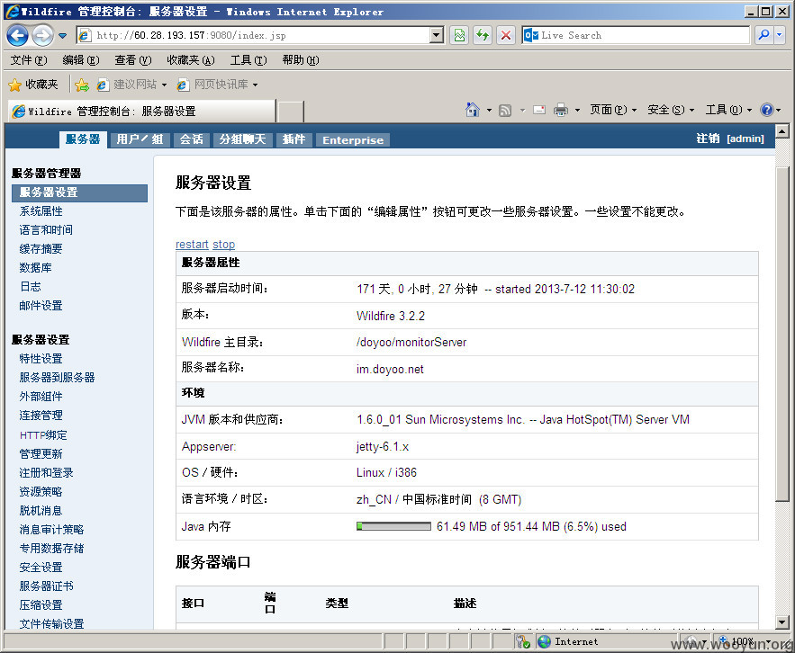Viewport: 795px width, 653px height.
Task: Click the RSS feeds icon
Action: pyautogui.click(x=505, y=110)
